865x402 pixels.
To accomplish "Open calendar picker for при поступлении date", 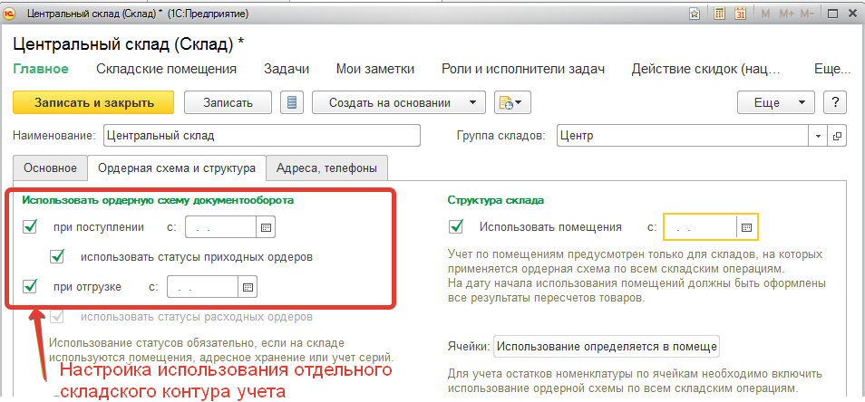I will click(267, 226).
